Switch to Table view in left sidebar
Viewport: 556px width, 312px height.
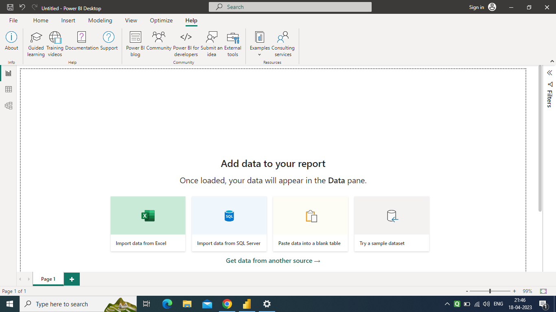(x=9, y=89)
